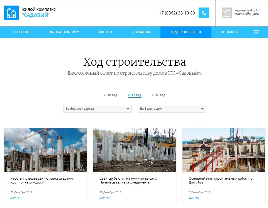Open the «О проекте» menu item
This screenshot has width=268, height=208.
point(22,32)
